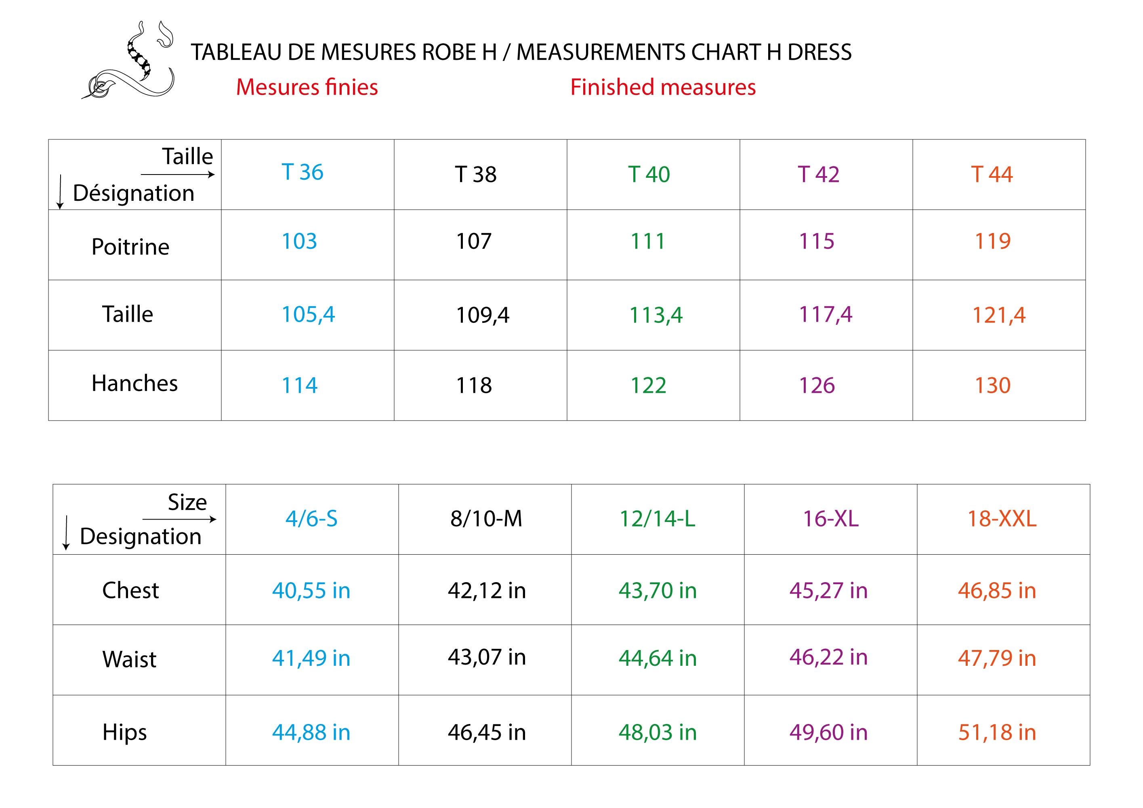Select the T 44 column header
1143x808 pixels.
(991, 175)
